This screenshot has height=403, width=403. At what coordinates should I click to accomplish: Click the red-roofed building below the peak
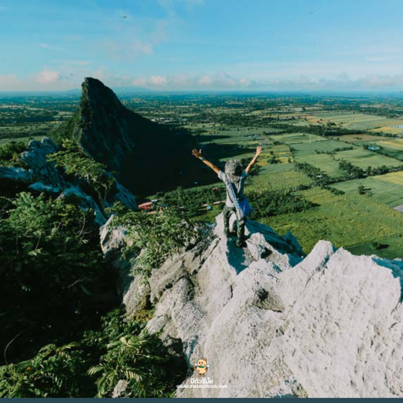tap(146, 206)
